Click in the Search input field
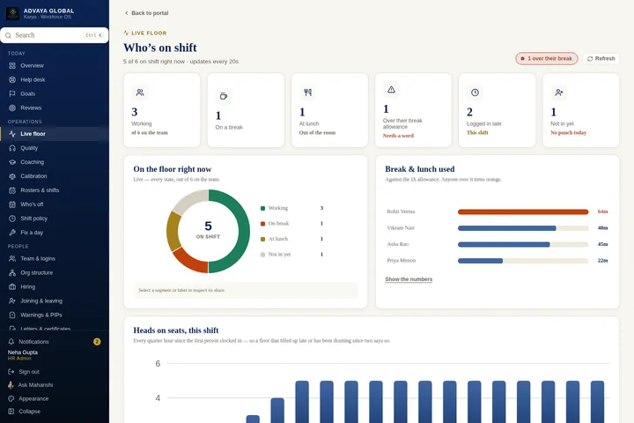Image resolution: width=634 pixels, height=423 pixels. pyautogui.click(x=55, y=35)
